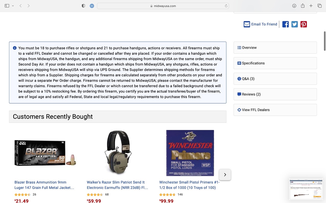
Task: Open a new Safari tab
Action: [311, 6]
